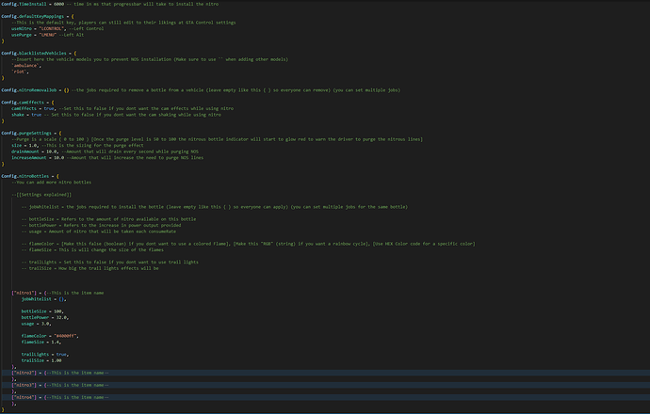Click the Config.blacklistedVehicles declaration

click(39, 54)
